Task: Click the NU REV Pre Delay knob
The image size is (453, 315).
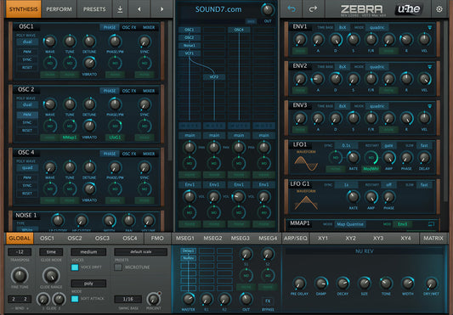Action: coord(299,284)
